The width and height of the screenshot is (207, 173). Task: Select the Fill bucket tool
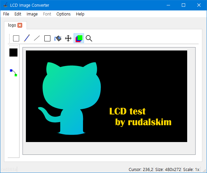(x=58, y=38)
